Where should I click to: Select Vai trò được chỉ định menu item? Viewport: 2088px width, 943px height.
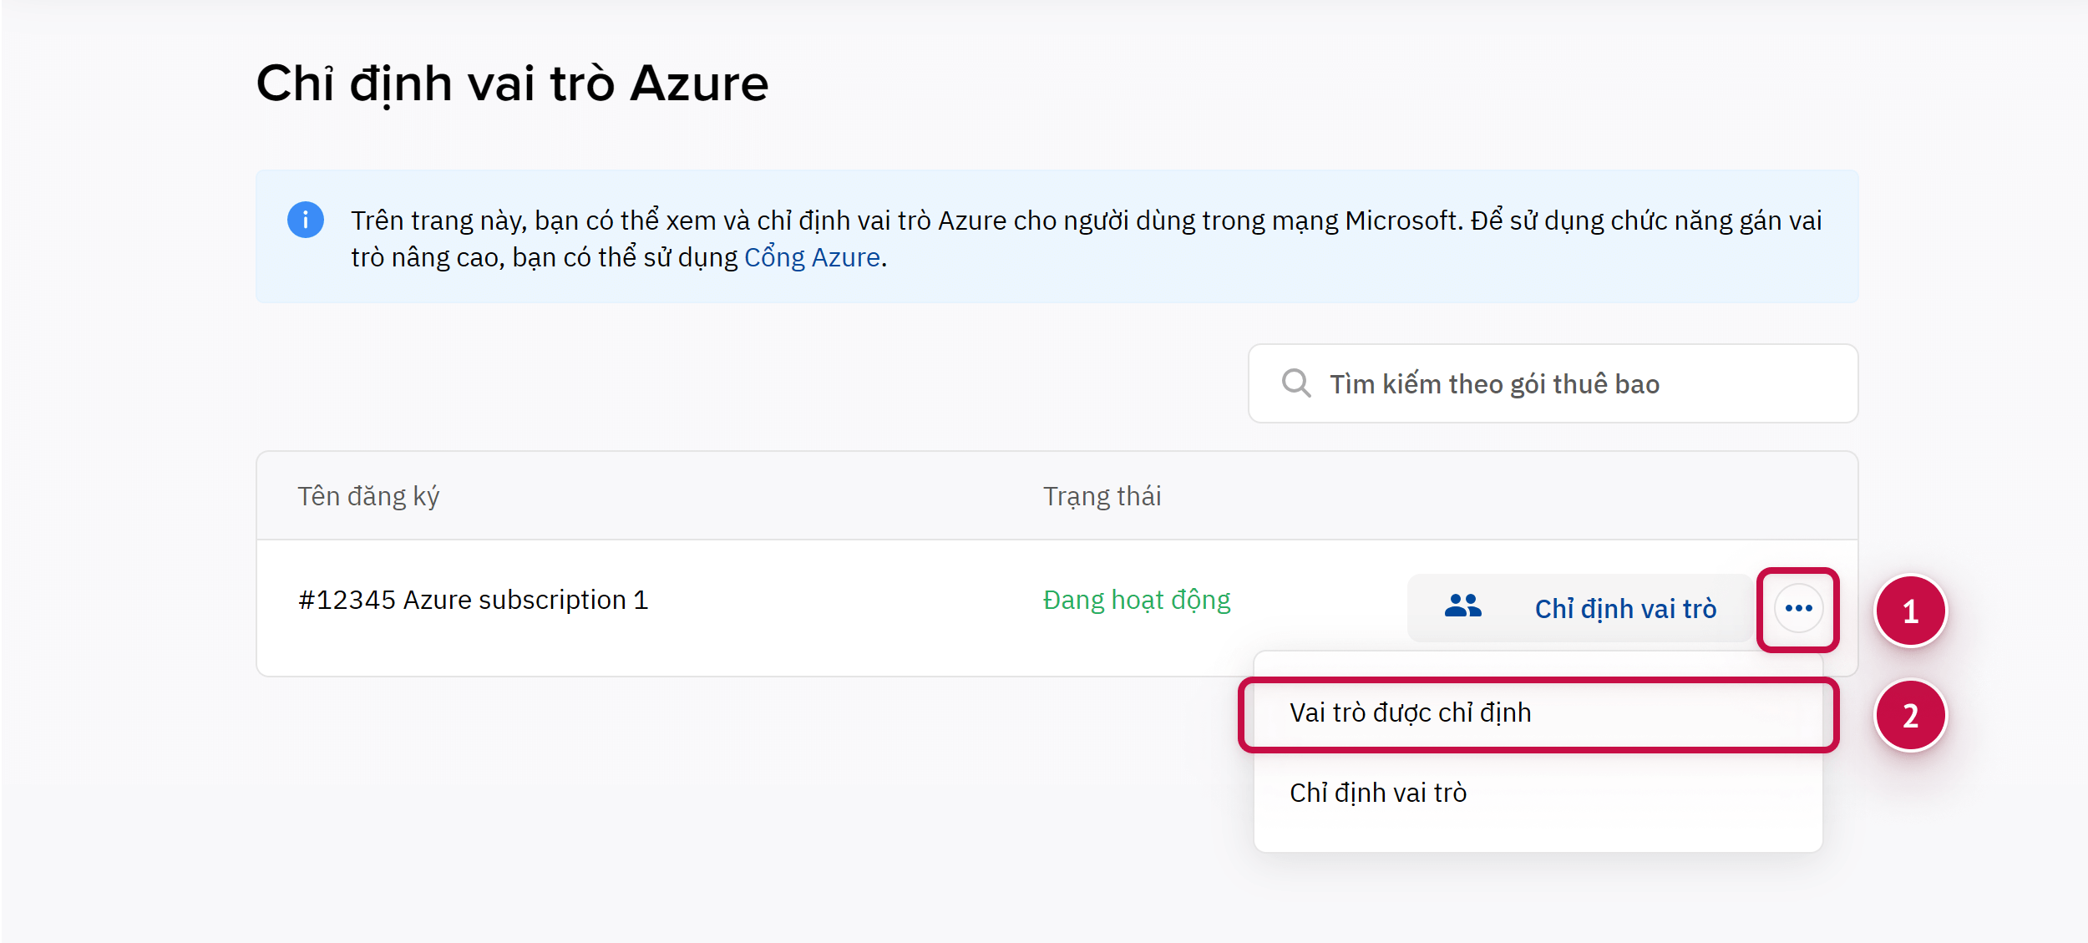1410,712
